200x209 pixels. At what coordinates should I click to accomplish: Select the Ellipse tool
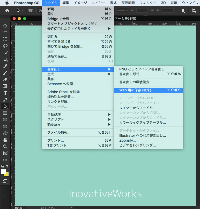(x=5, y=126)
